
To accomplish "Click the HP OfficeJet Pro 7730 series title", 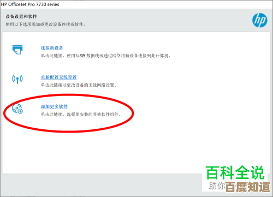I will pyautogui.click(x=30, y=4).
